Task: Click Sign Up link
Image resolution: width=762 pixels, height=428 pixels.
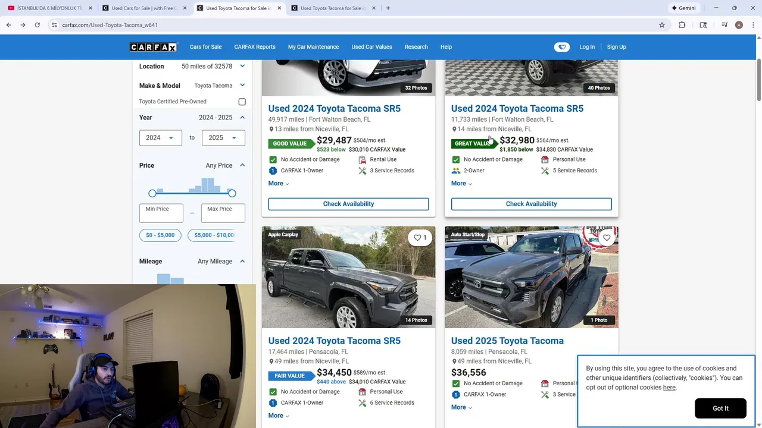Action: click(x=617, y=47)
